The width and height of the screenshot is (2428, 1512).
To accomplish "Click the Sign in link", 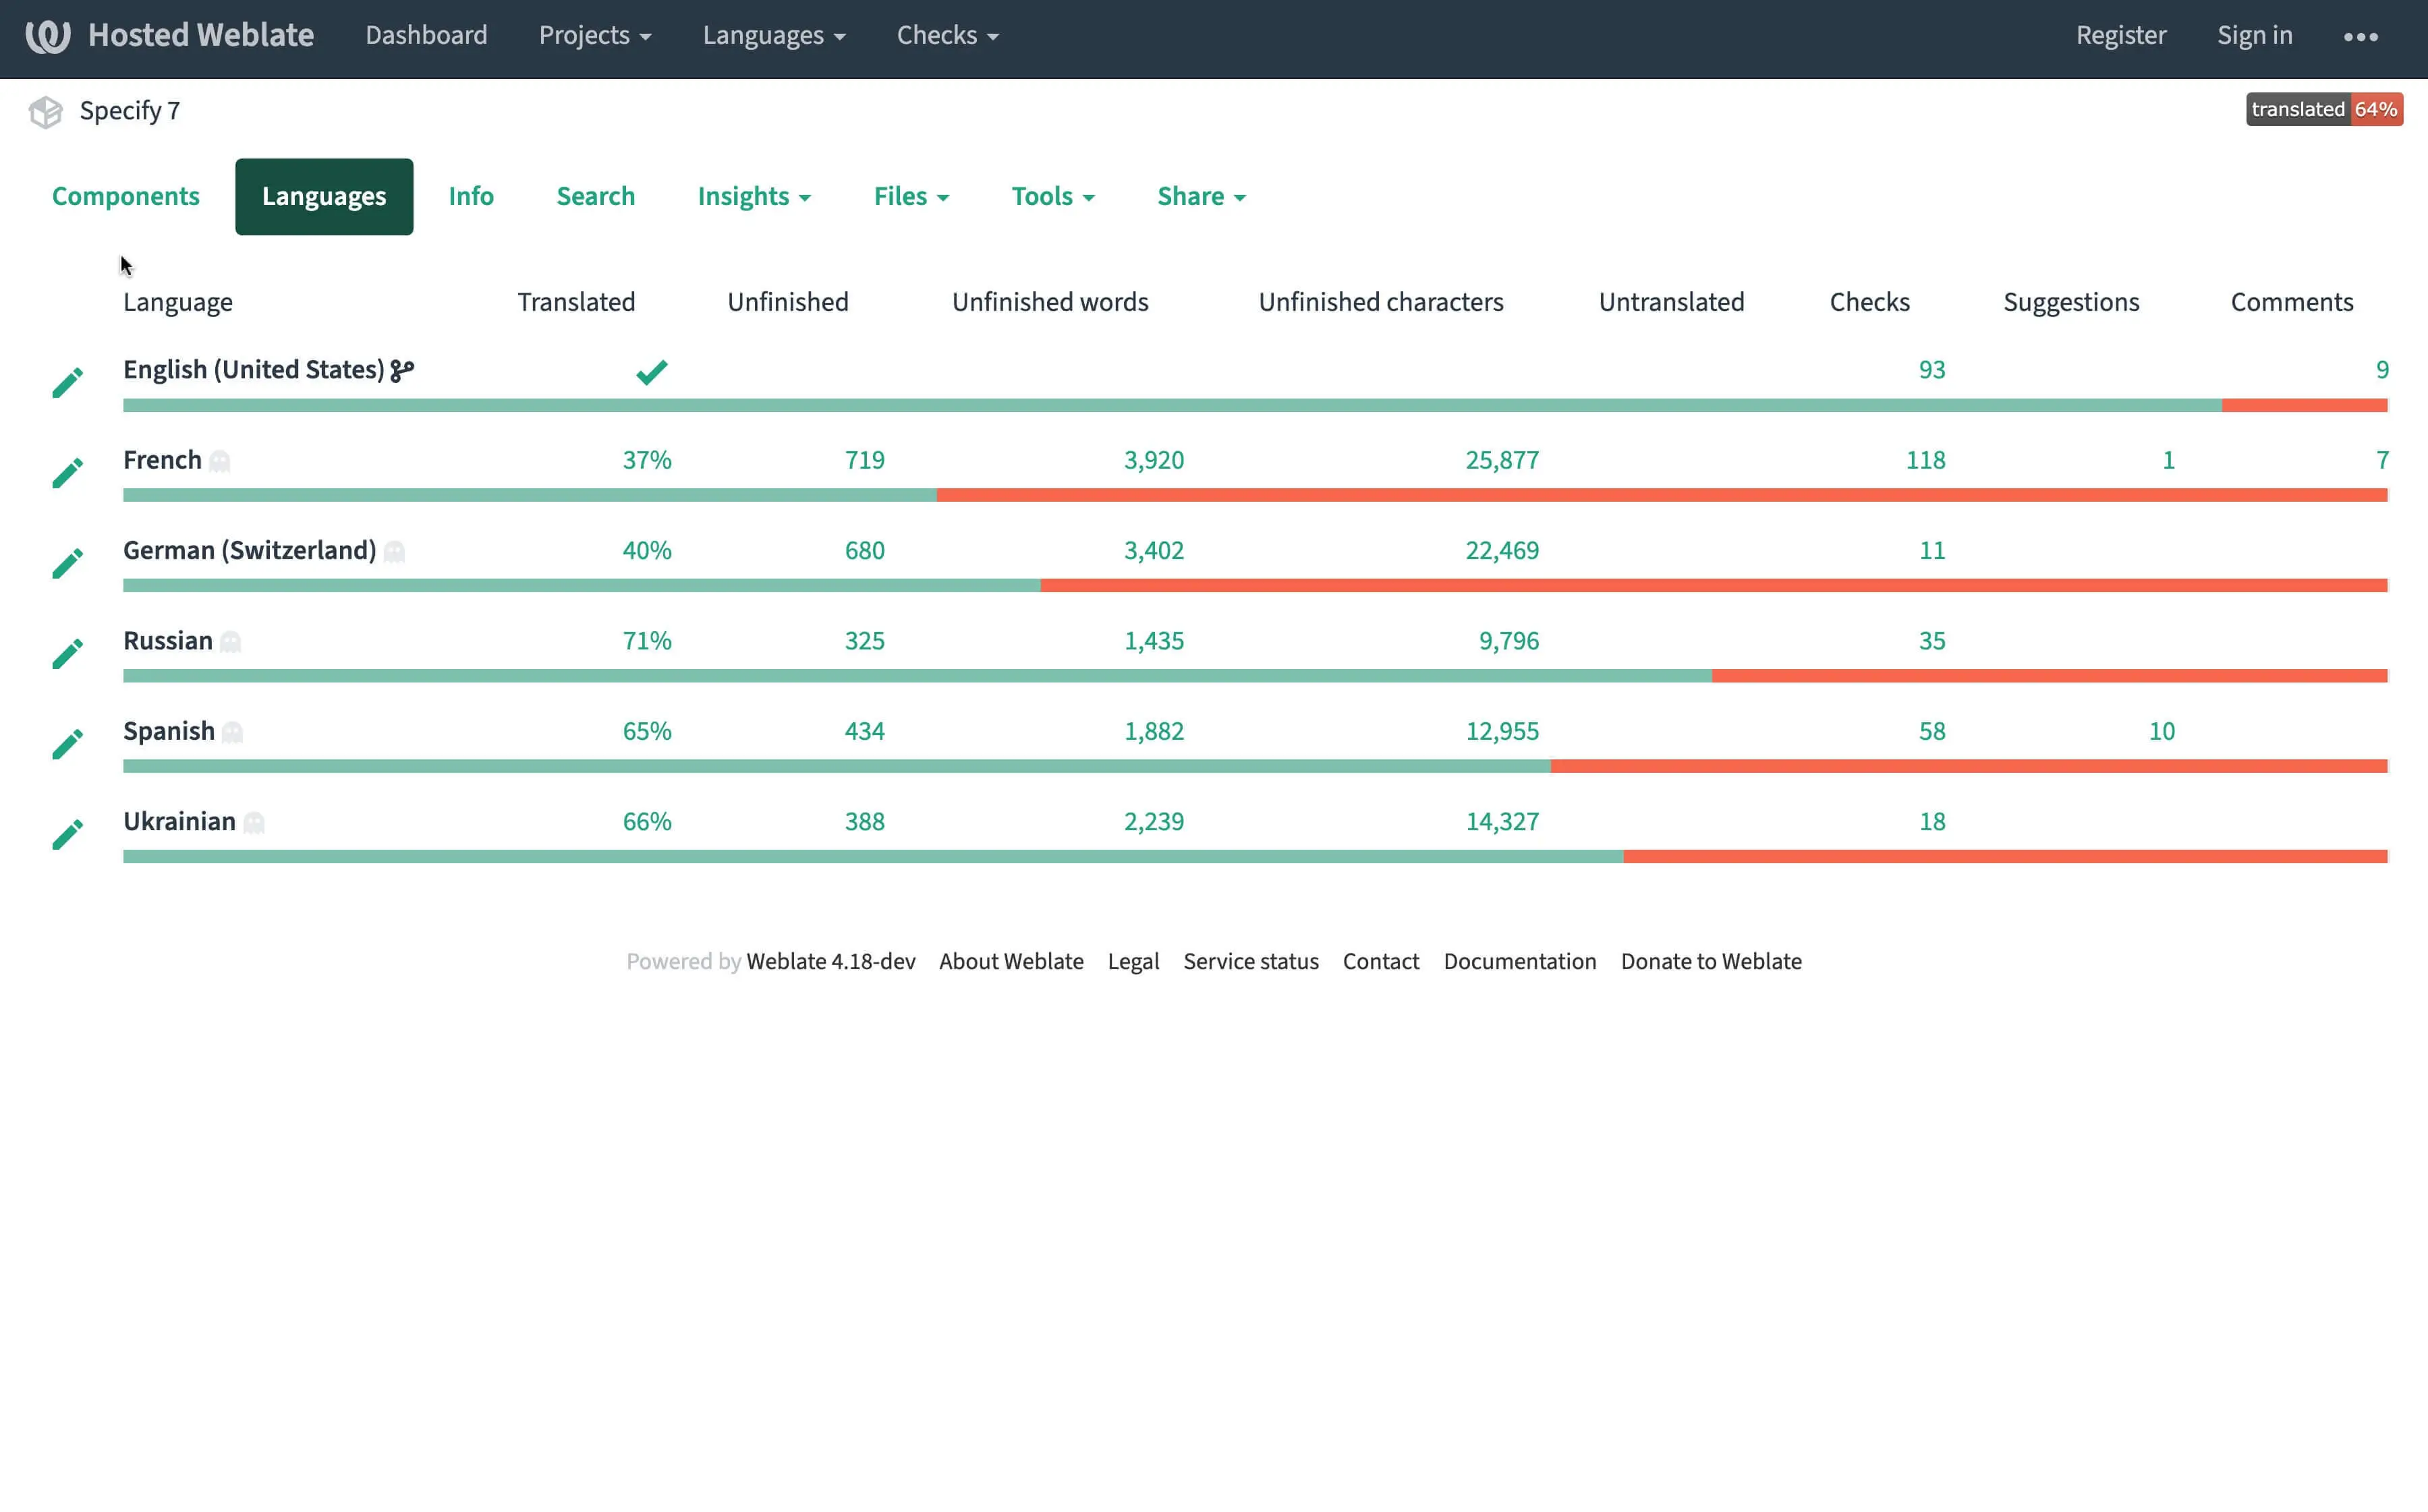I will [x=2254, y=36].
